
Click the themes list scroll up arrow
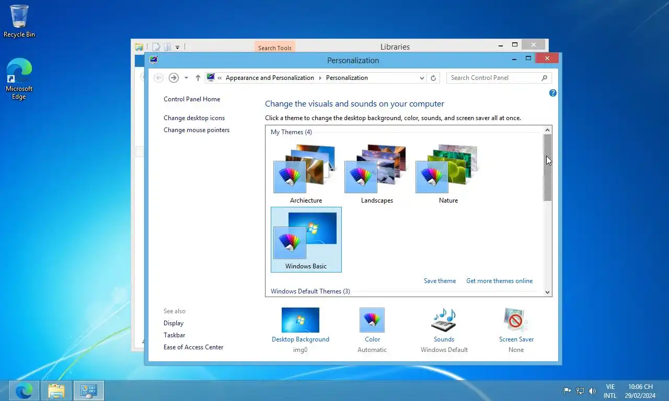[x=547, y=130]
